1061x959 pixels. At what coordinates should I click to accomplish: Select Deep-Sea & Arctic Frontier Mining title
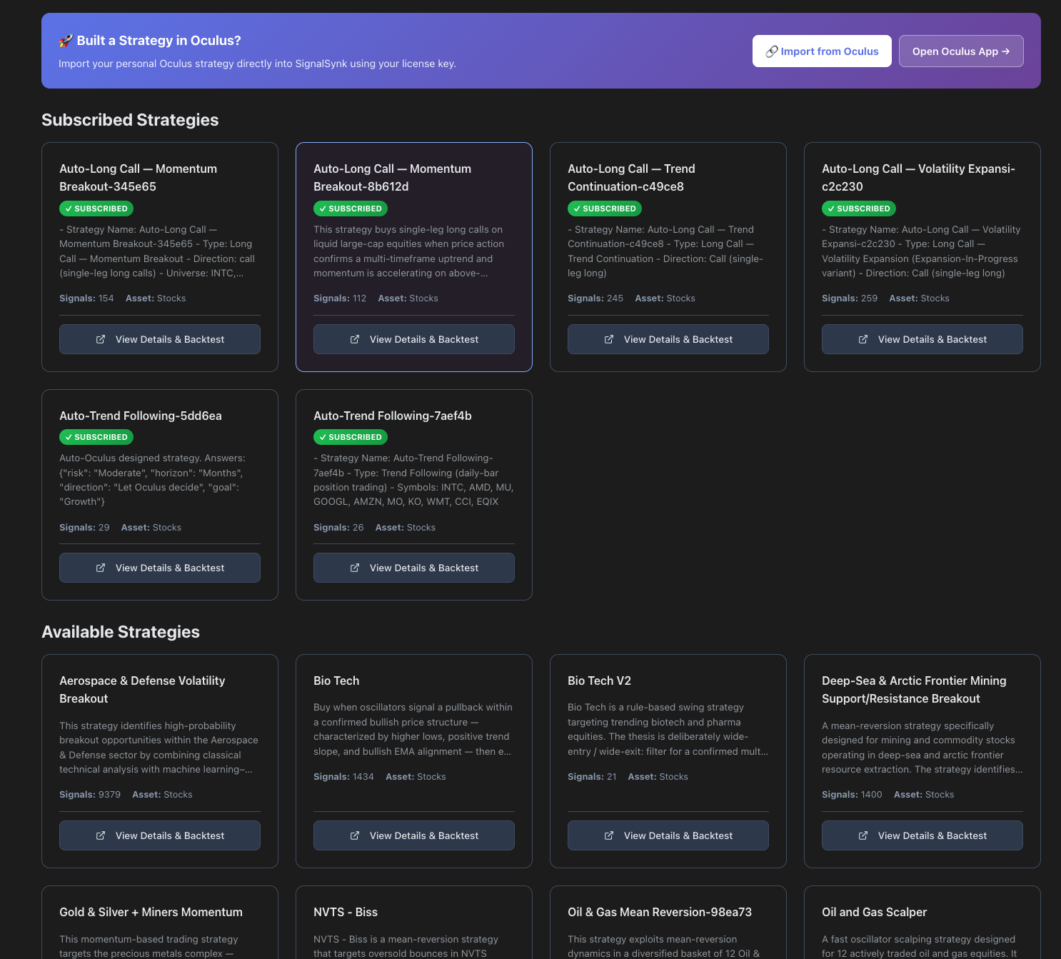point(915,690)
